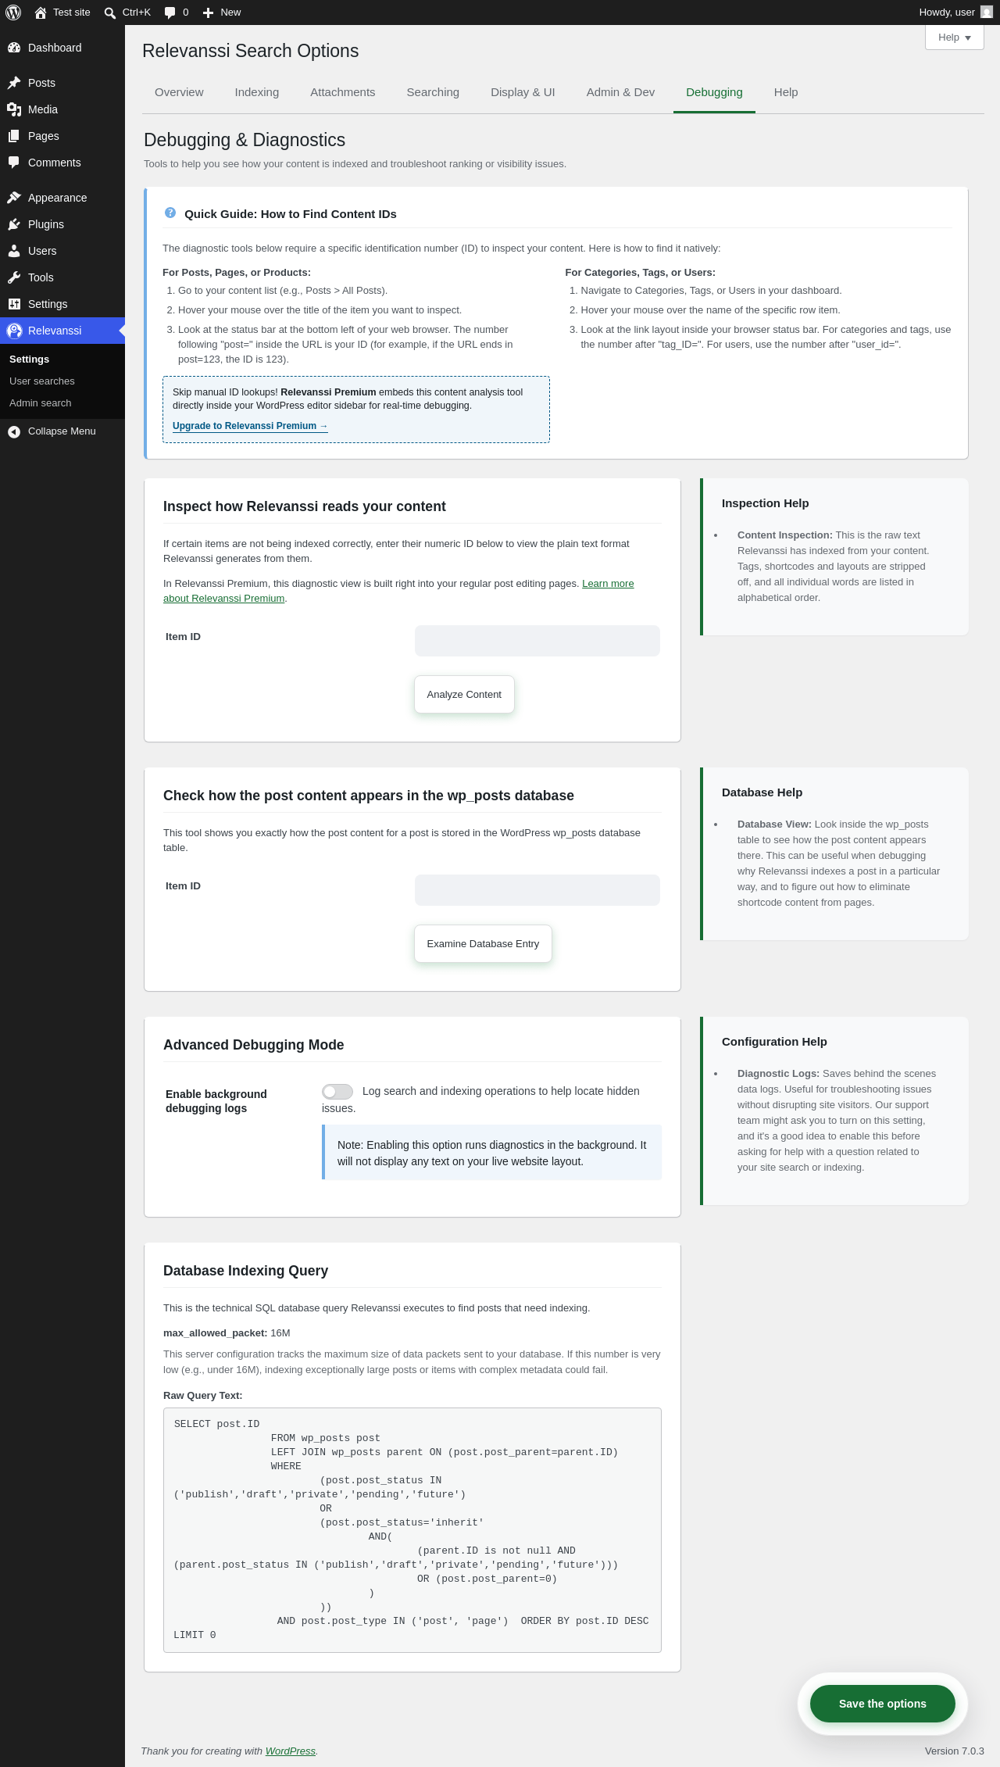The image size is (1000, 1767).
Task: Click the Users person icon
Action: (x=14, y=251)
